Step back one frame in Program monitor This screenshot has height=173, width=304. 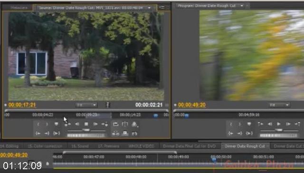pos(270,124)
